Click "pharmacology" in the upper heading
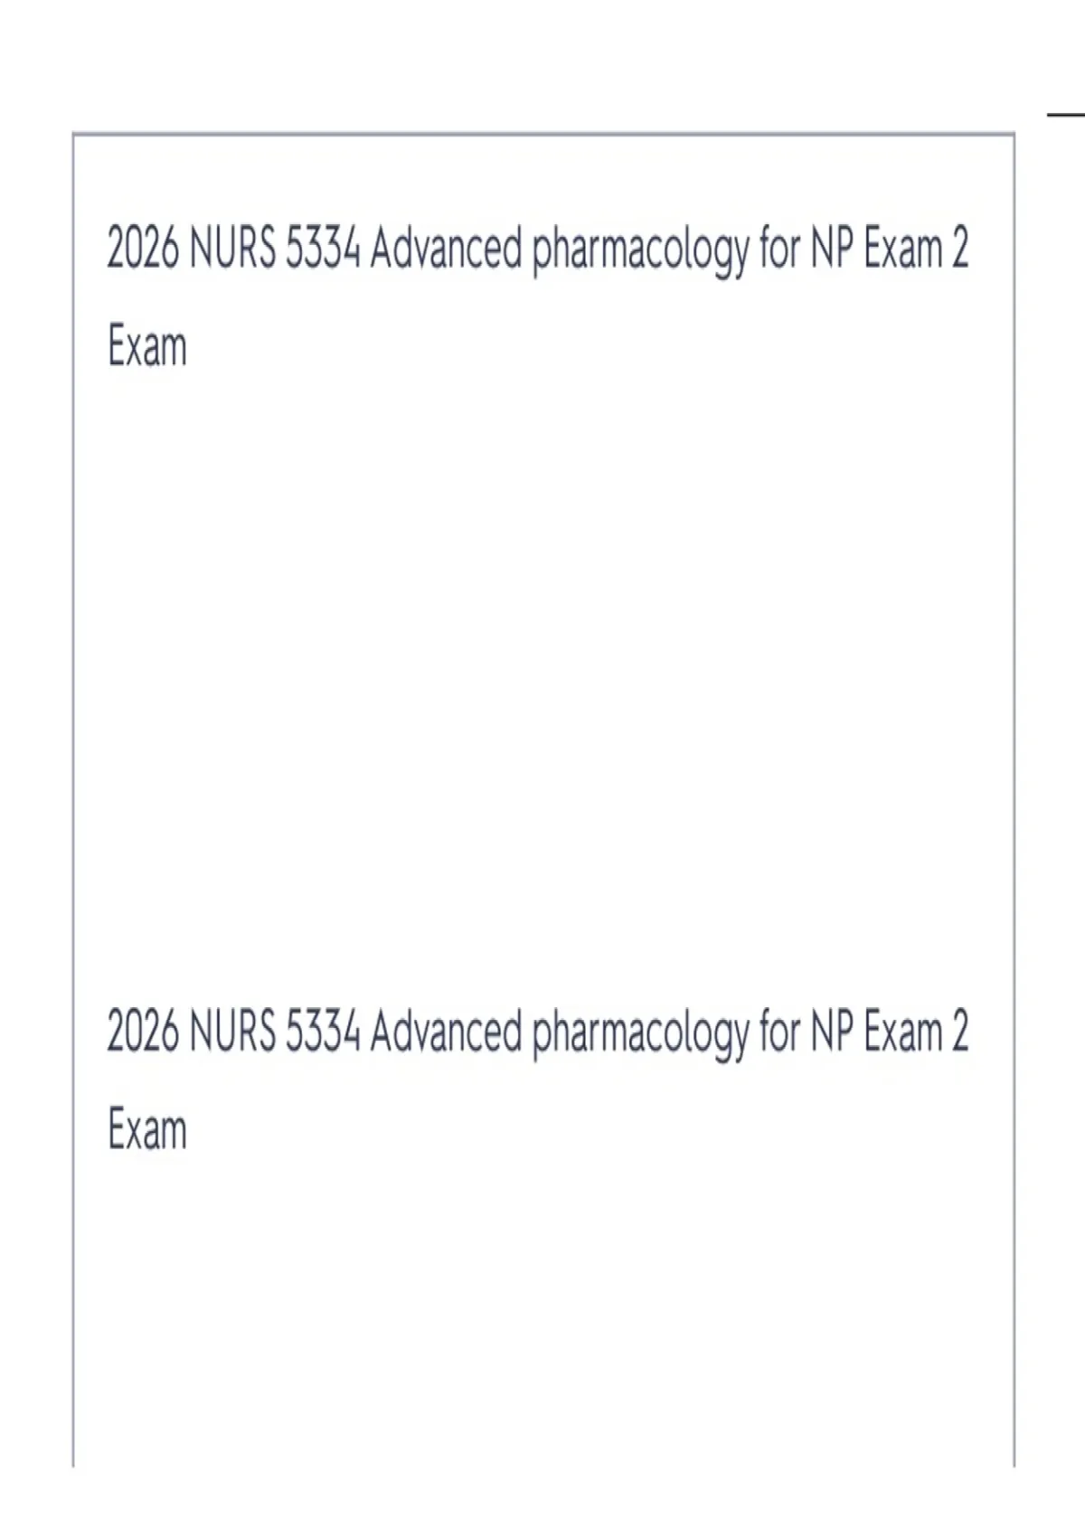This screenshot has width=1085, height=1537. [x=640, y=251]
